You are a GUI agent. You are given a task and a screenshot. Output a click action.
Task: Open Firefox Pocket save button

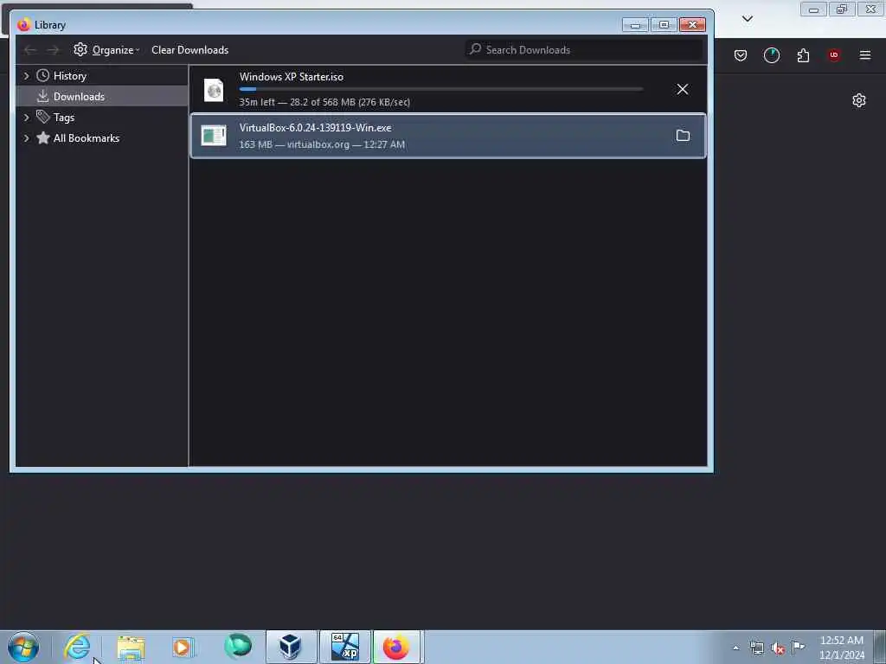coord(741,55)
